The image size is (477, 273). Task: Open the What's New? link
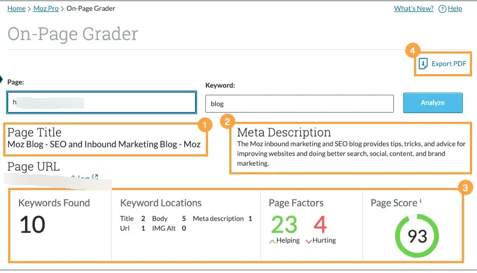point(413,9)
